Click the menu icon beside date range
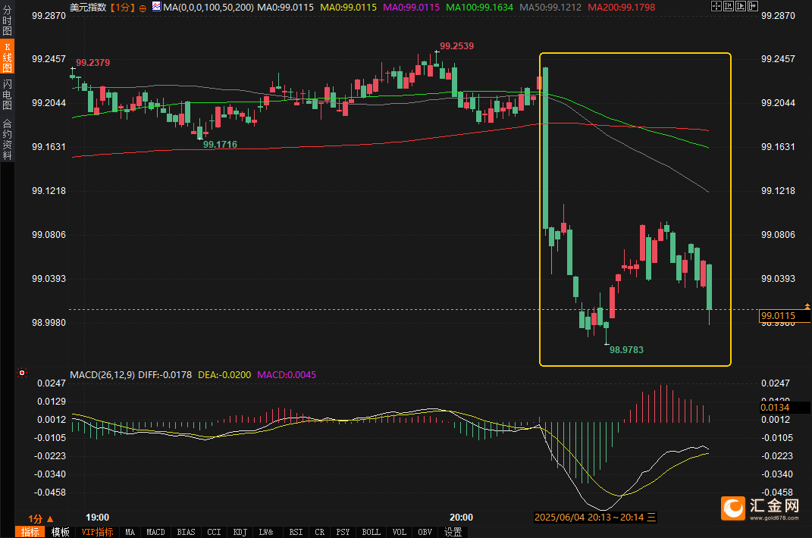This screenshot has height=538, width=812. point(651,517)
